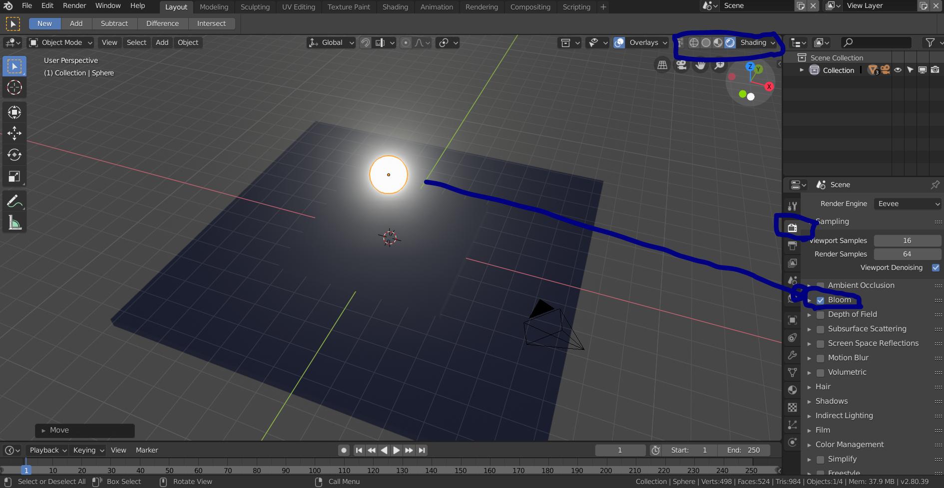Click the Subtract selection mode button
Image resolution: width=944 pixels, height=488 pixels.
(114, 23)
